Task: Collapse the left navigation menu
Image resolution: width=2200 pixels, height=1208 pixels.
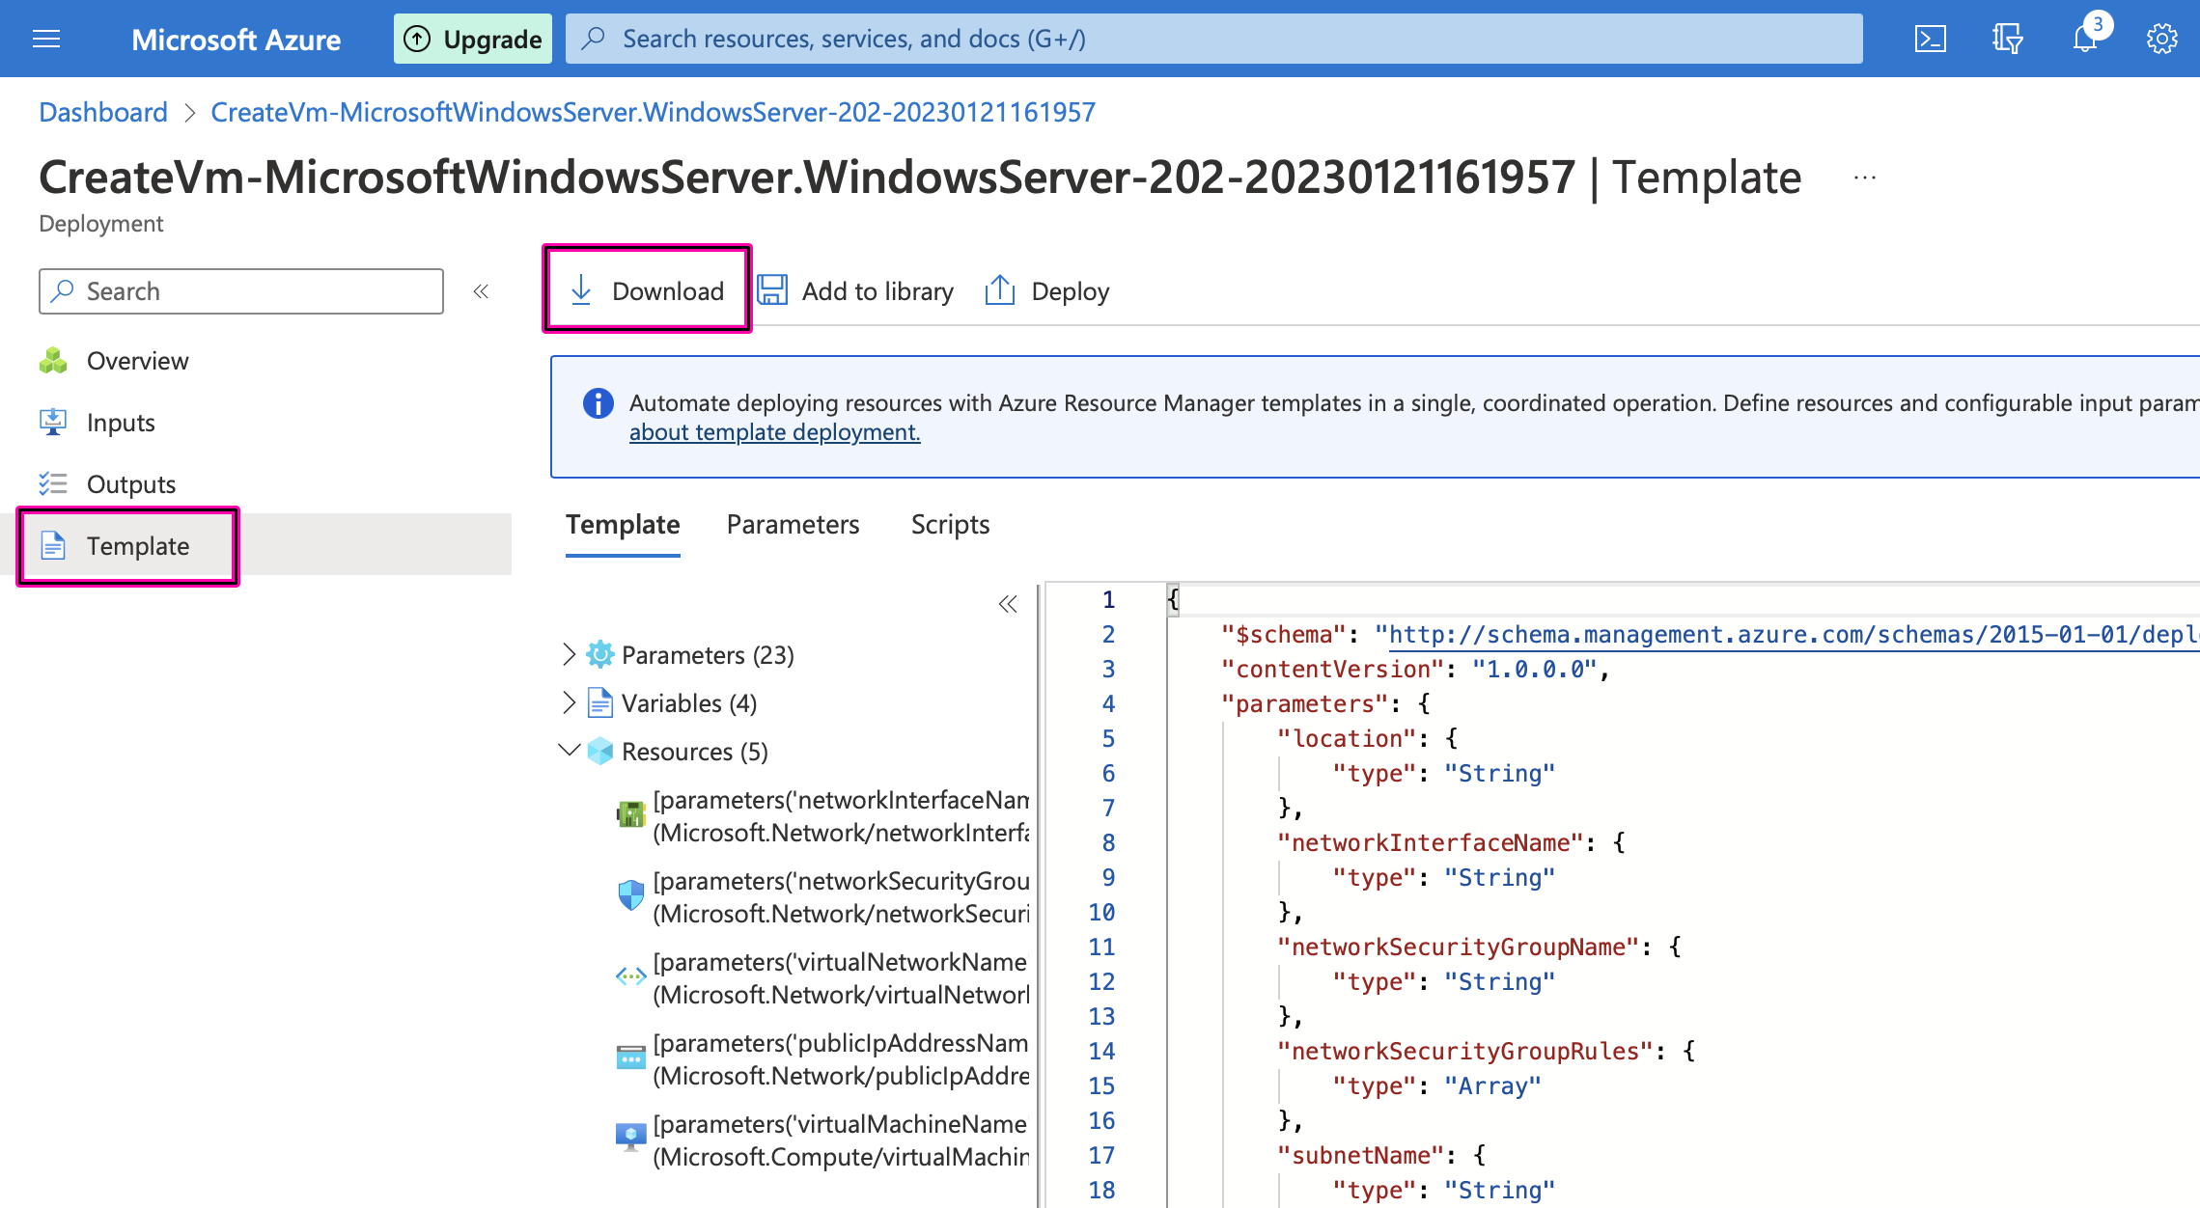Action: (481, 291)
